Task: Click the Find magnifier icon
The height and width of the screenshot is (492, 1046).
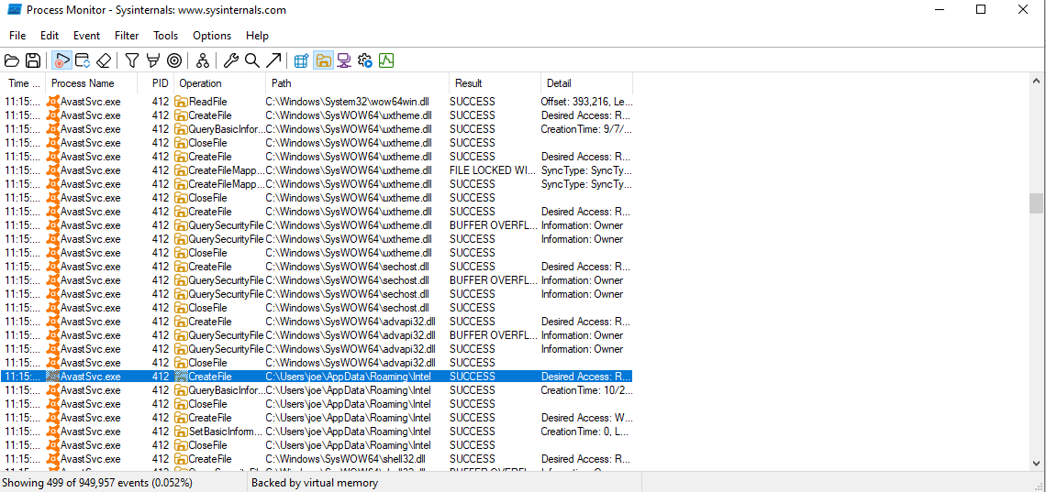Action: pos(251,60)
